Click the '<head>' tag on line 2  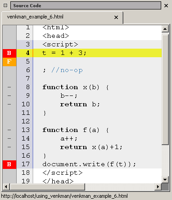56,36
